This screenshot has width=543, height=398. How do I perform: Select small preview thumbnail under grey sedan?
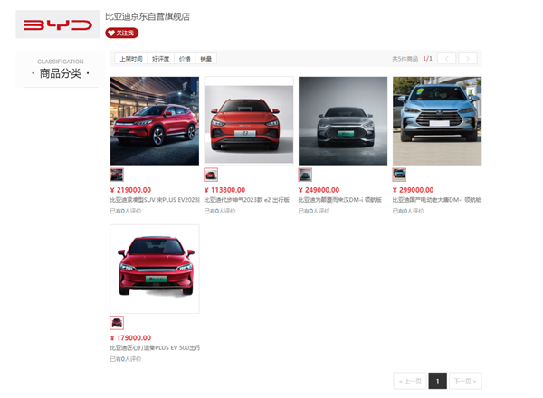click(305, 175)
